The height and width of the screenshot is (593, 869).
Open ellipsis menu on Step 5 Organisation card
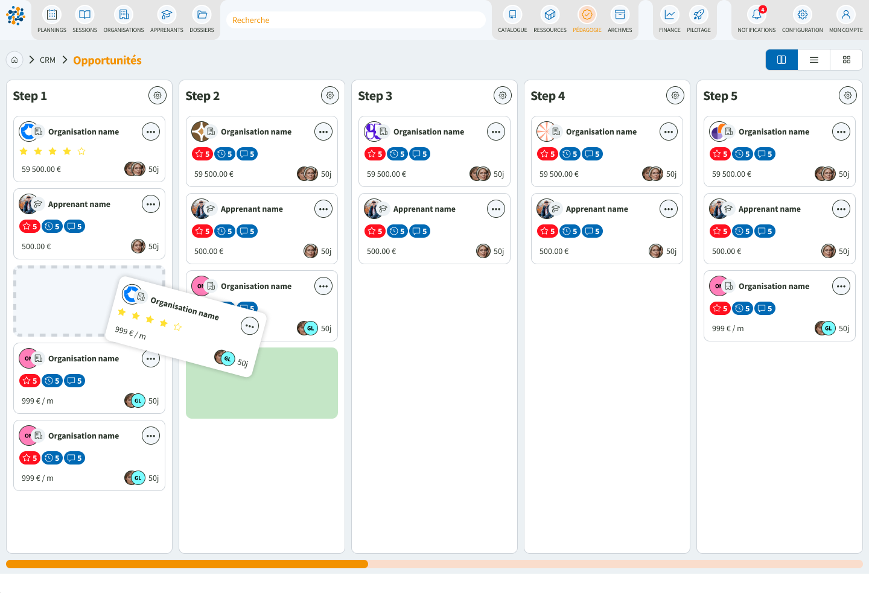(841, 132)
